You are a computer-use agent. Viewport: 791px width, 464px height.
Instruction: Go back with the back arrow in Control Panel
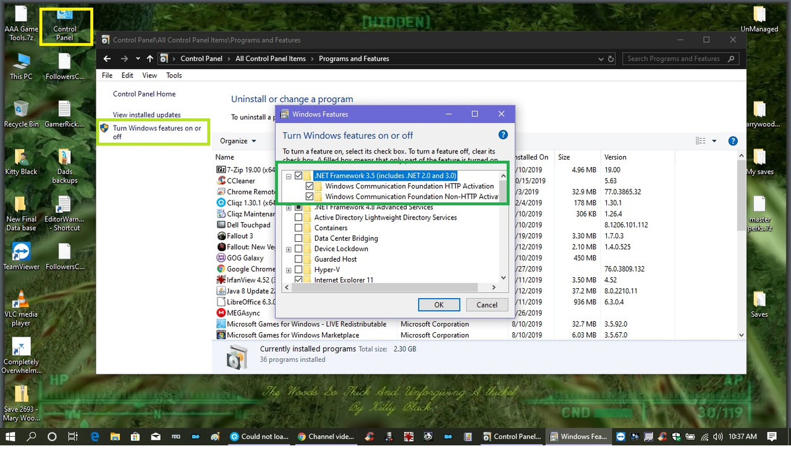click(107, 59)
